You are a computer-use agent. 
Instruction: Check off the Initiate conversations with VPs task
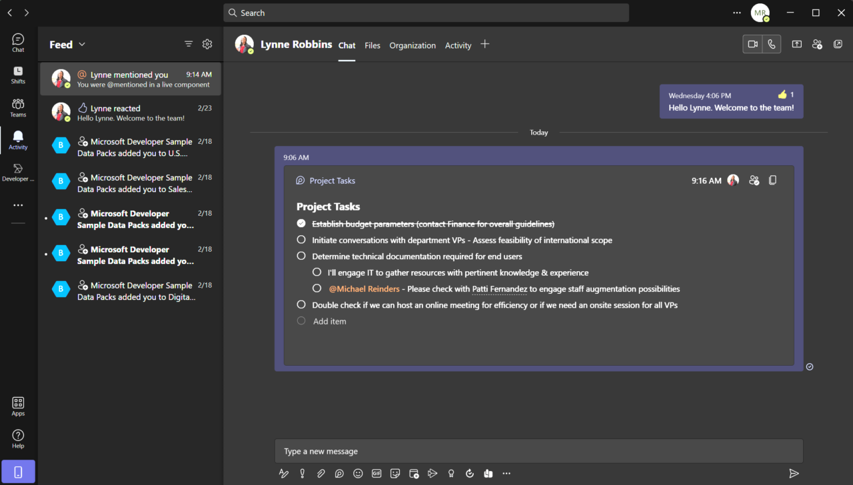[301, 239]
